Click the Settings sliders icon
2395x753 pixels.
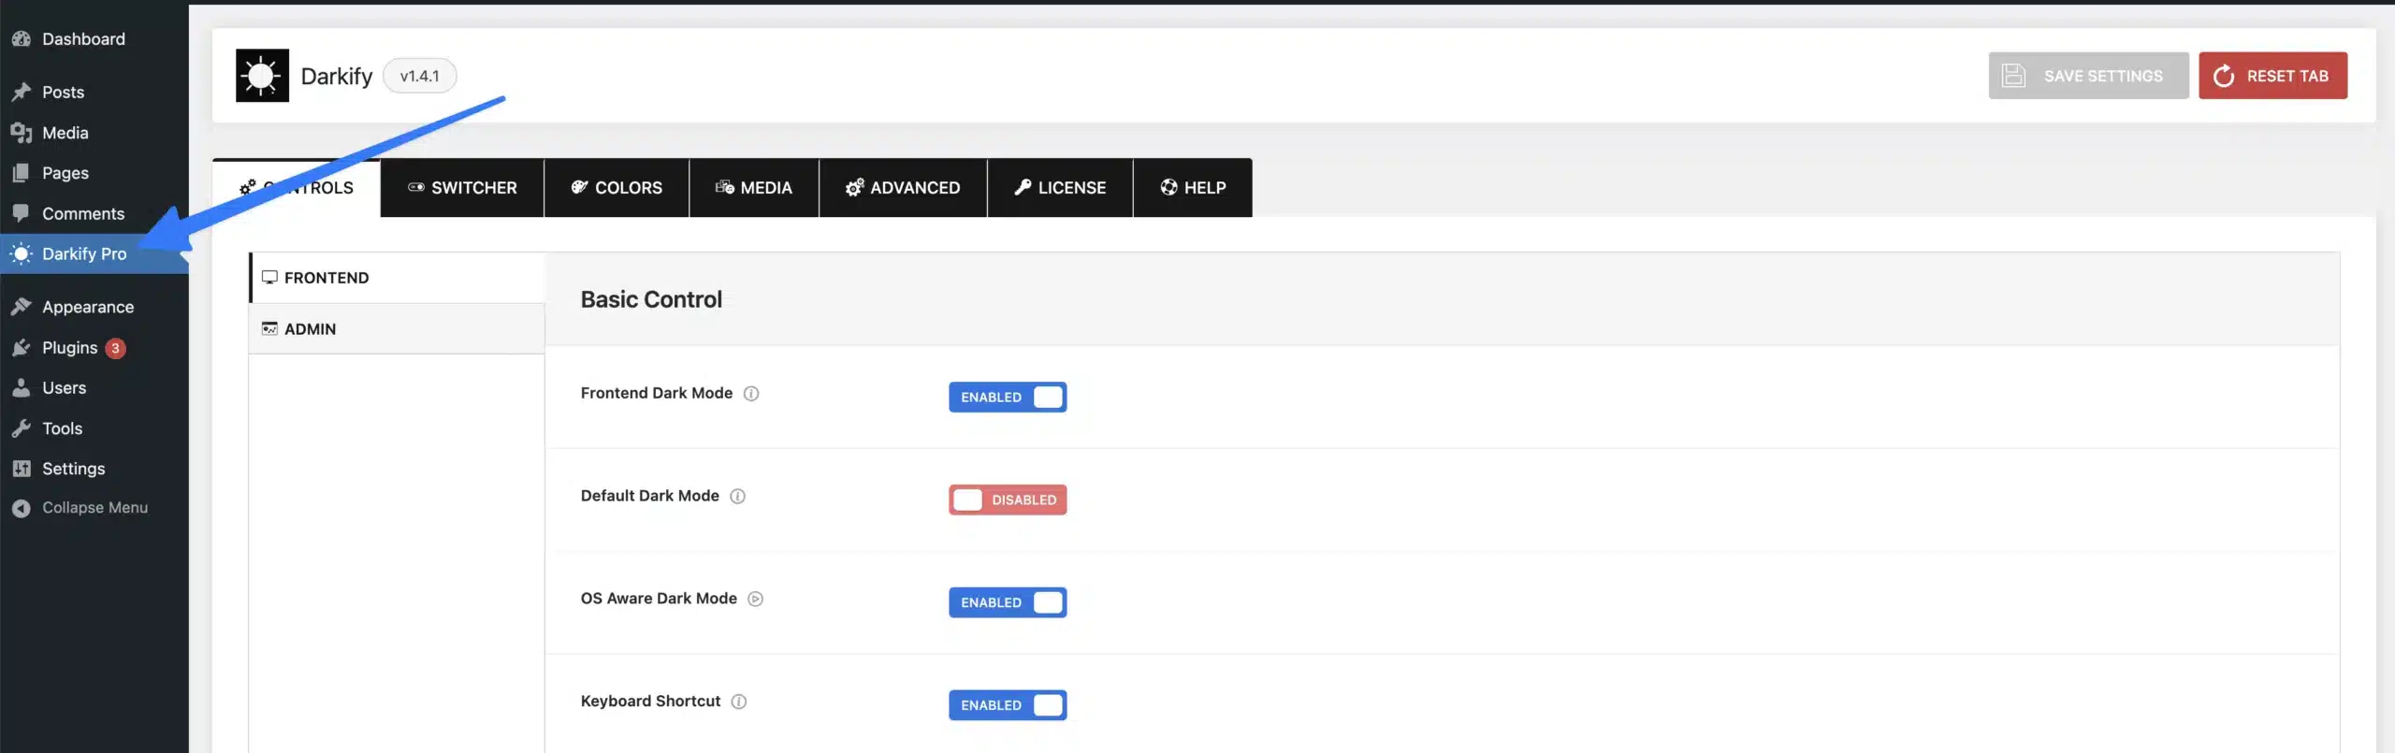21,469
